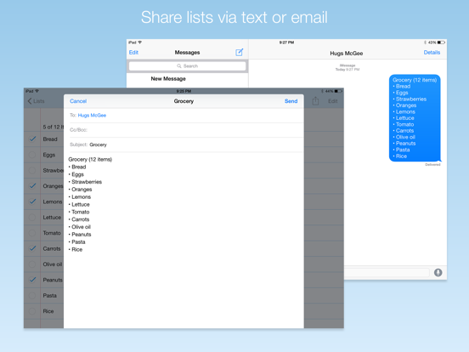Tap the search magnifier icon in Messages
469x352 pixels.
179,65
